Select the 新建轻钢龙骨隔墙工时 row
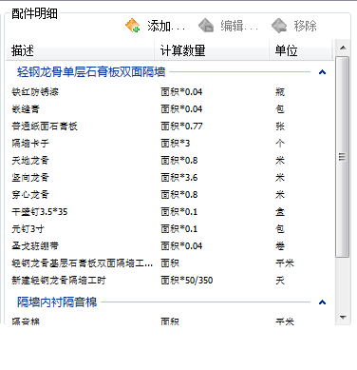Image resolution: width=357 pixels, height=370 pixels. tap(170, 281)
